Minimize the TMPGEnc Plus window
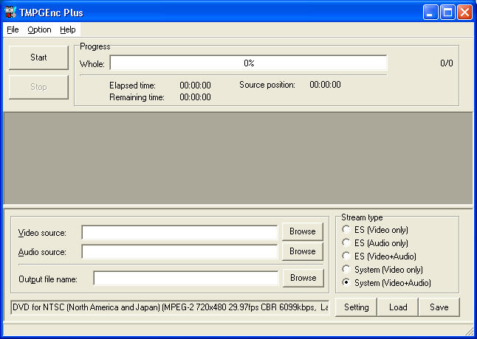This screenshot has height=339, width=477. point(430,13)
